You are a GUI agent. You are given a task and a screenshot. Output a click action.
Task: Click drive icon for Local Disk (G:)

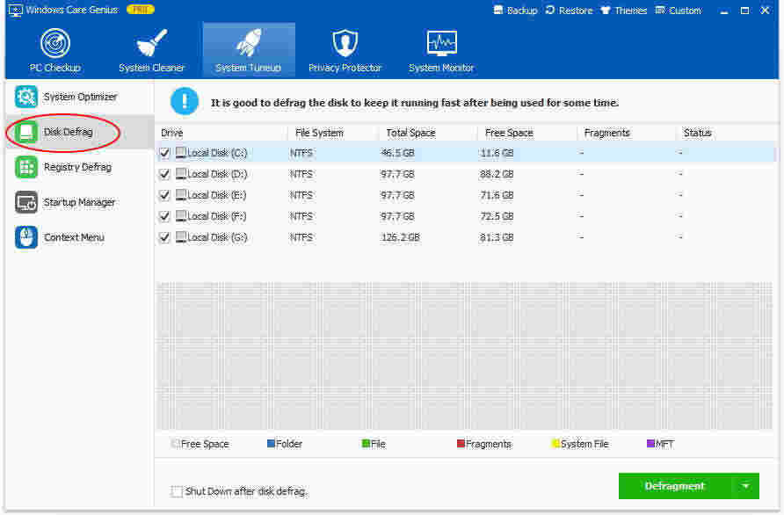pyautogui.click(x=181, y=236)
